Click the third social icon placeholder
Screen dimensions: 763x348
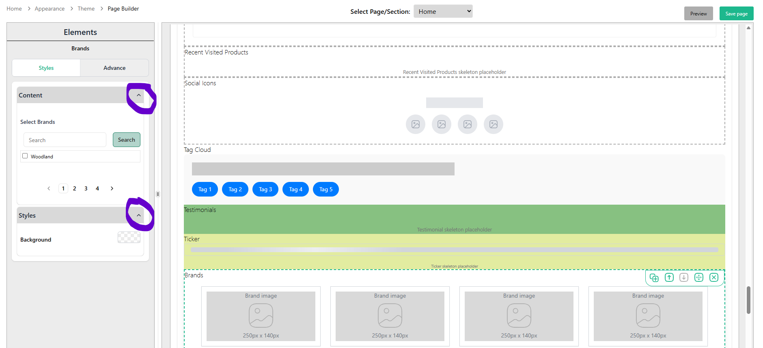468,124
